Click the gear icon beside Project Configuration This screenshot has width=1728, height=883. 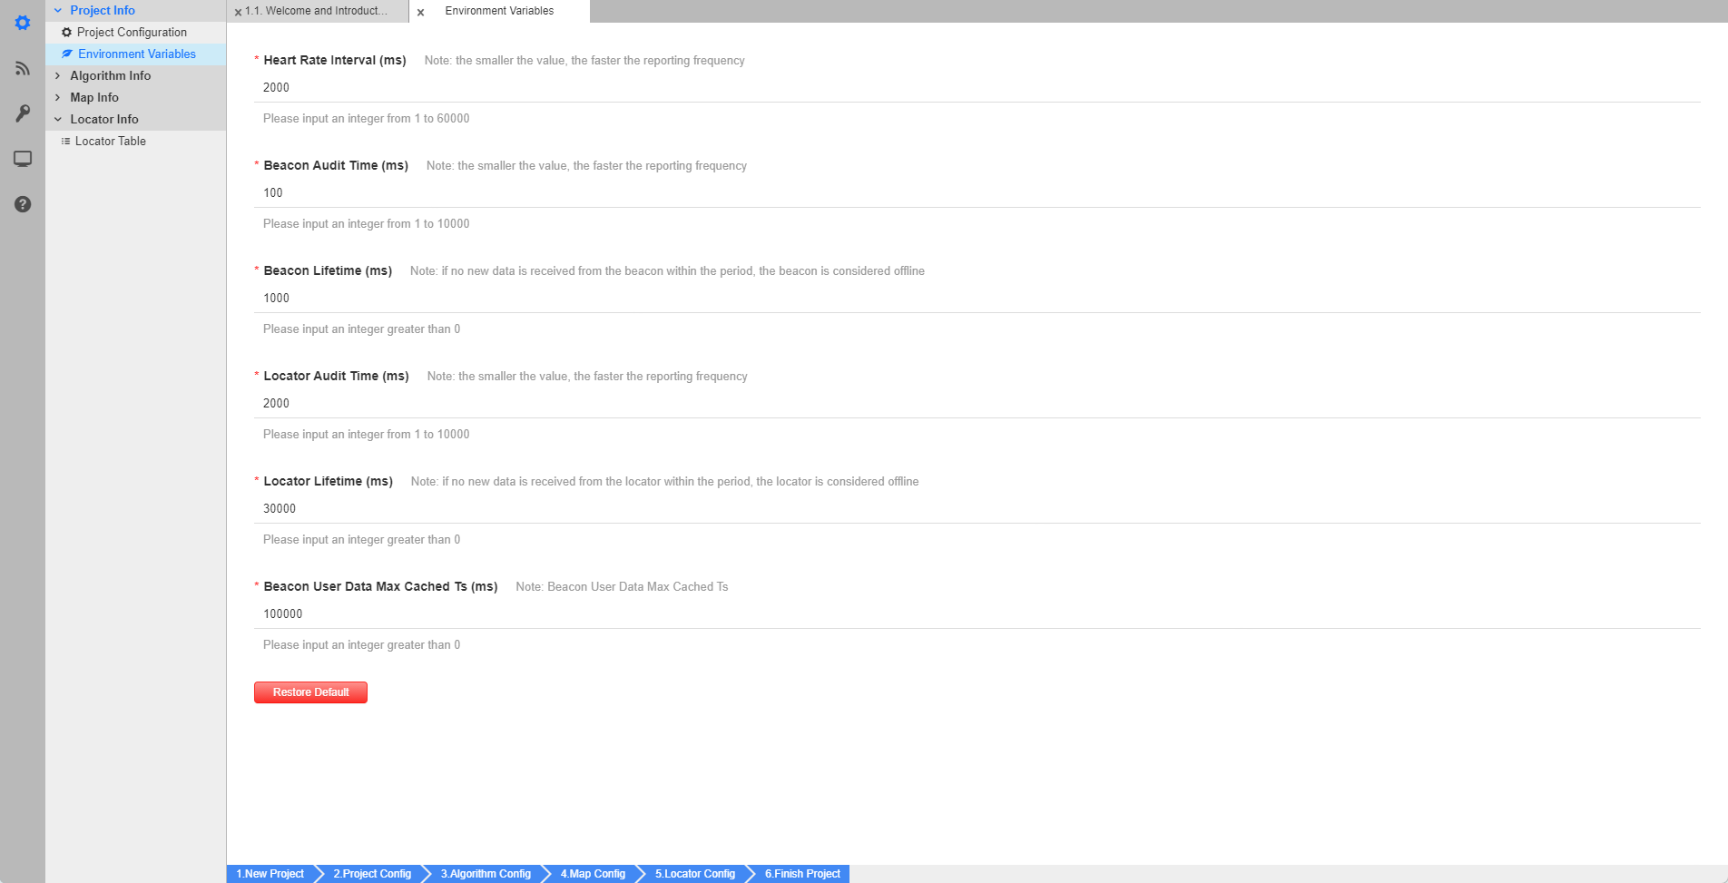click(65, 32)
